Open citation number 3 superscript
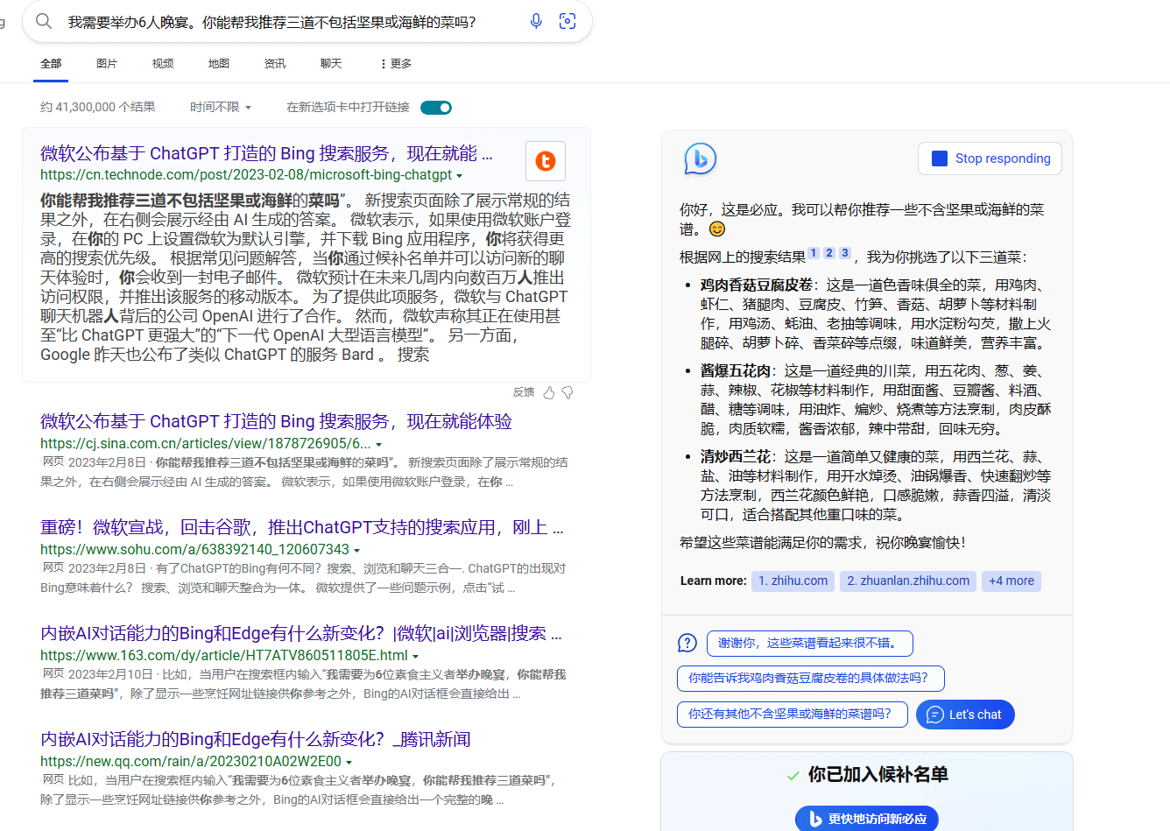1170x831 pixels. tap(845, 253)
